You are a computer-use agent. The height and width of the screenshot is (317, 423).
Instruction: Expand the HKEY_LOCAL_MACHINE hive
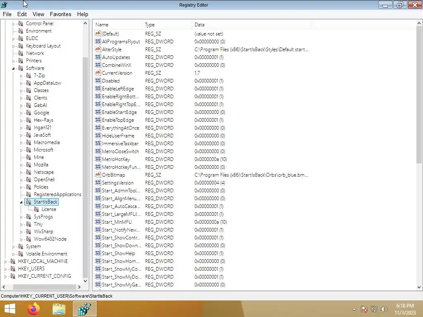tap(5, 261)
